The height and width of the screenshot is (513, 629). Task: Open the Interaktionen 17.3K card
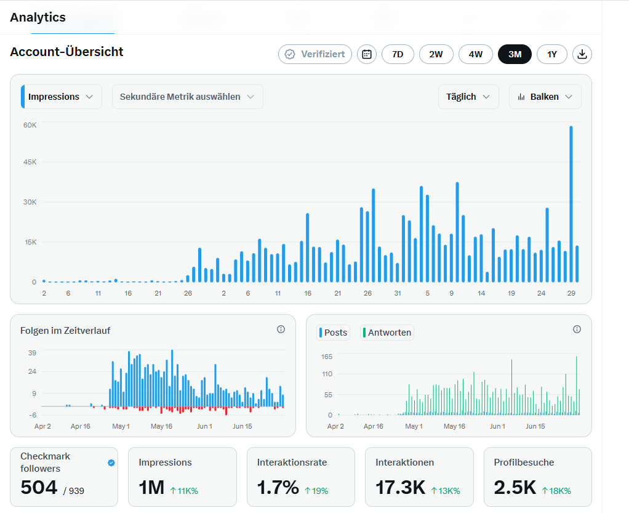[419, 477]
